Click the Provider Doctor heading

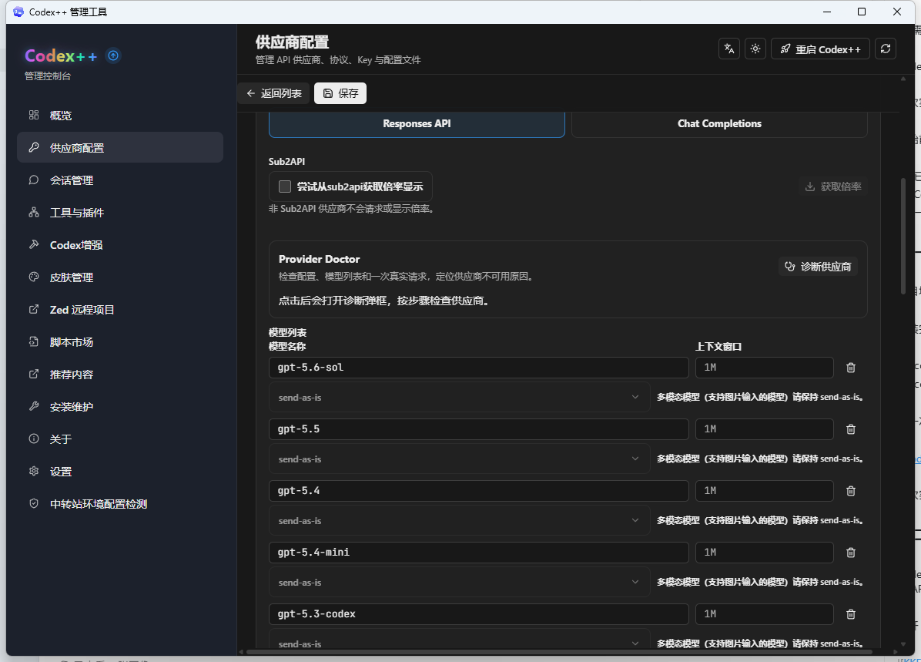coord(319,259)
